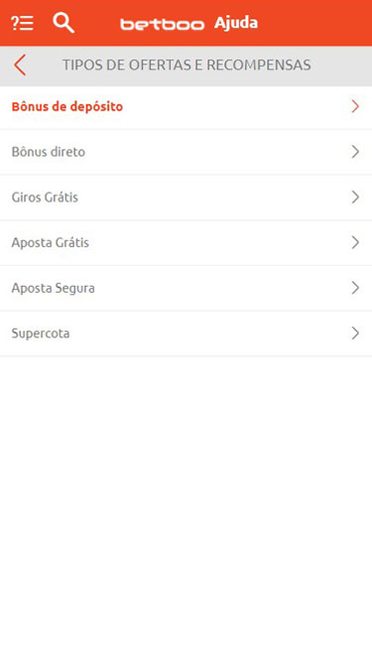The width and height of the screenshot is (372, 662).
Task: Click the Ajuda header title
Action: coord(236,23)
